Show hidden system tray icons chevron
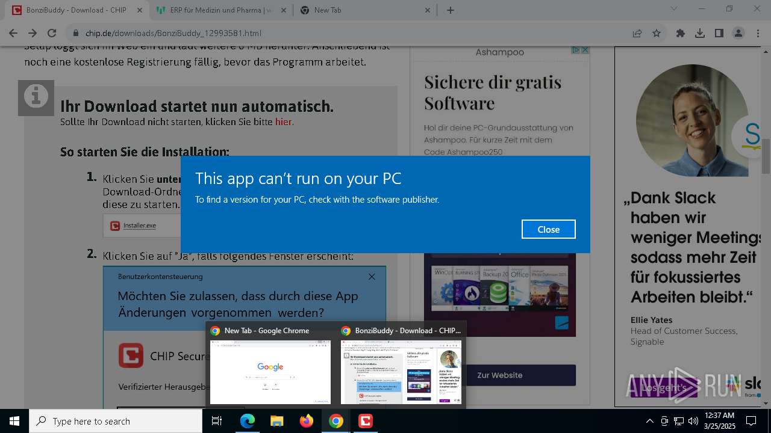 tap(649, 421)
